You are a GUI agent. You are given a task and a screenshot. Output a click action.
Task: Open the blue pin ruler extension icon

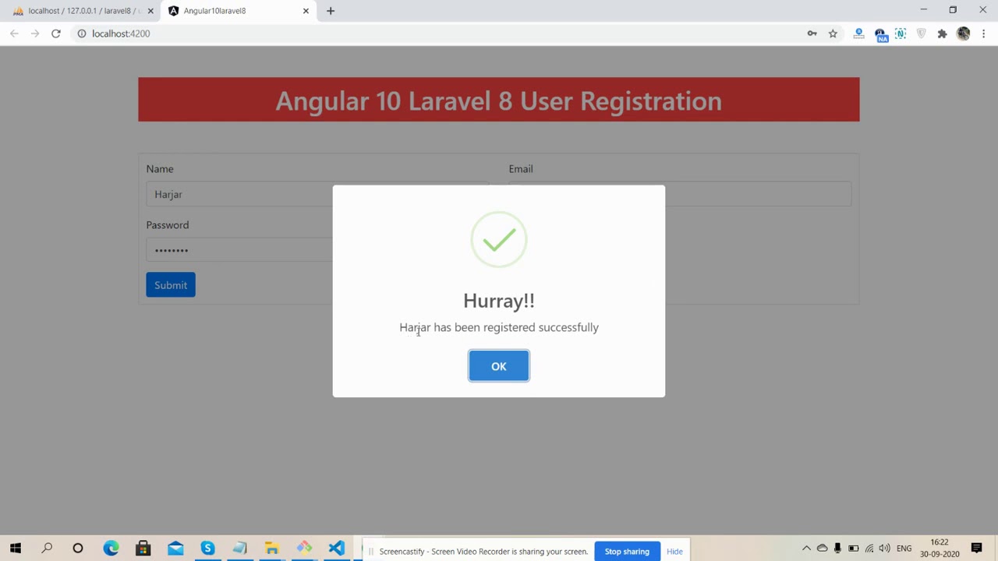(x=859, y=34)
